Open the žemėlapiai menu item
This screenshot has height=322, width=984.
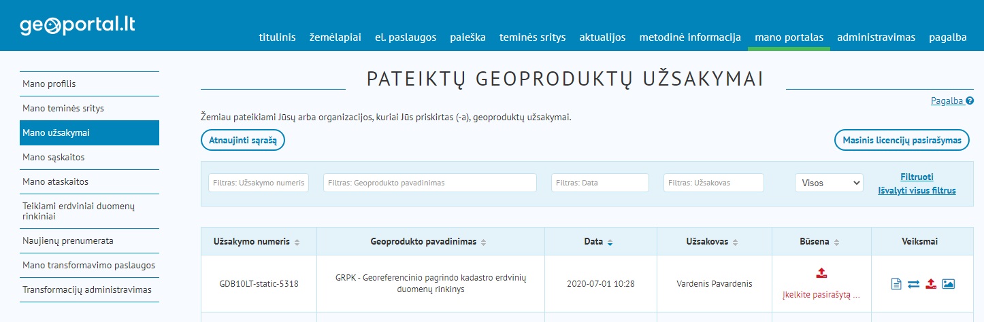(x=335, y=37)
